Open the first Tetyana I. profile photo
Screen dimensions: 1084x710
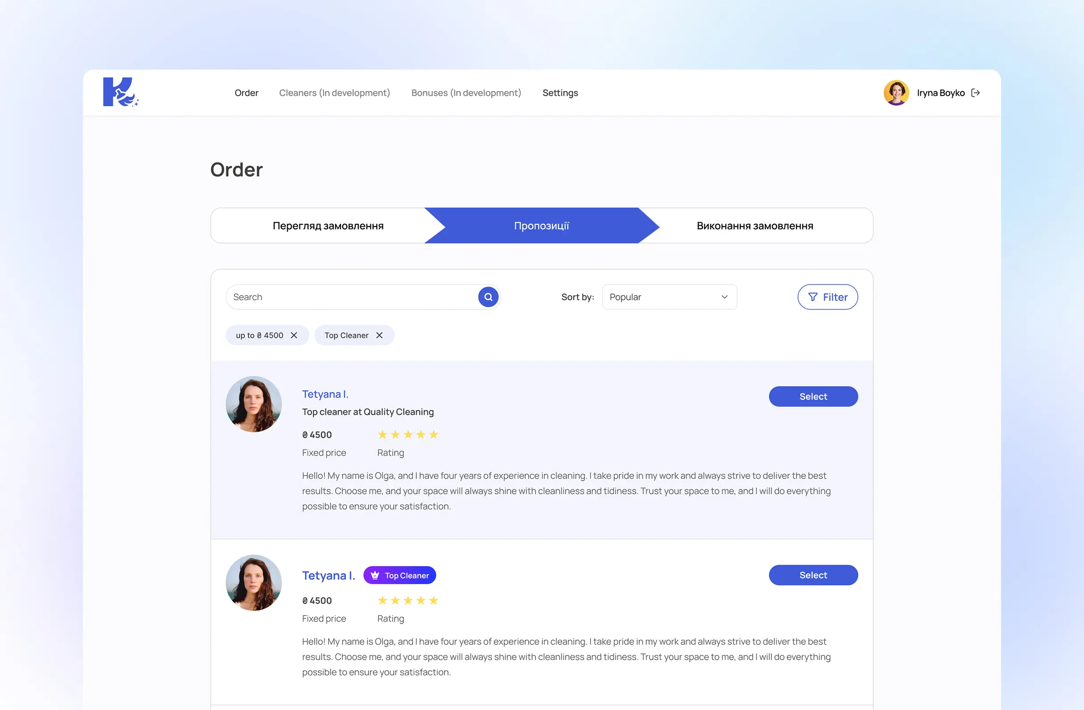point(254,404)
